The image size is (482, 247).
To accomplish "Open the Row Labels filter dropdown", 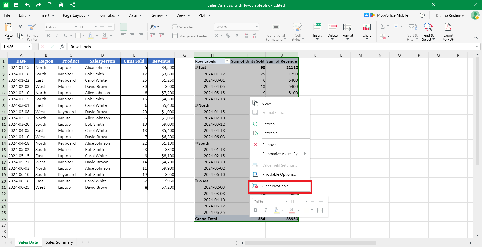I will 227,61.
